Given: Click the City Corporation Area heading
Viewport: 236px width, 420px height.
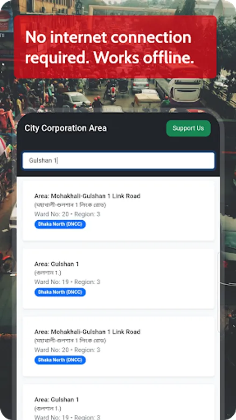Looking at the screenshot, I should pos(66,128).
